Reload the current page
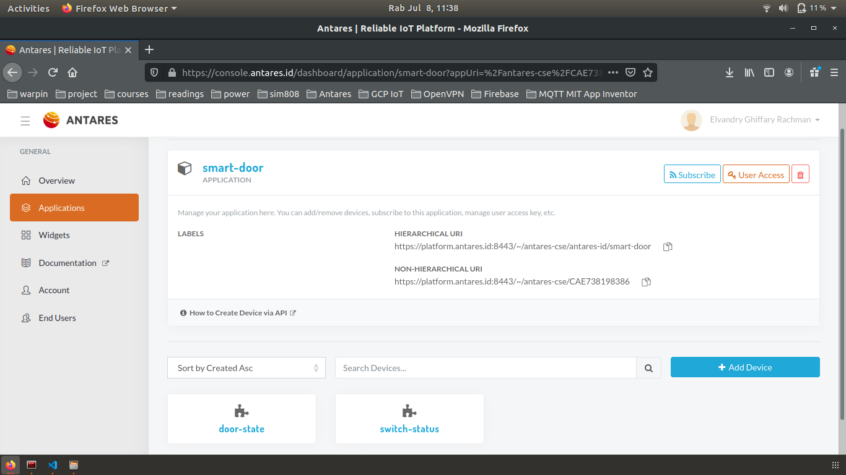Image resolution: width=846 pixels, height=475 pixels. [x=53, y=72]
